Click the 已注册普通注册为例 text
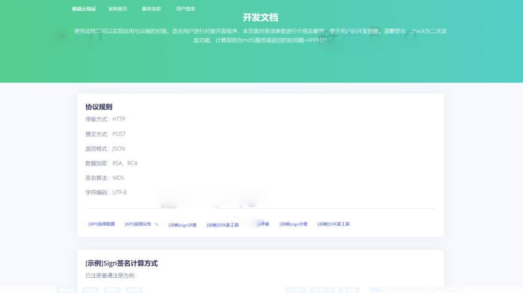 pyautogui.click(x=111, y=276)
